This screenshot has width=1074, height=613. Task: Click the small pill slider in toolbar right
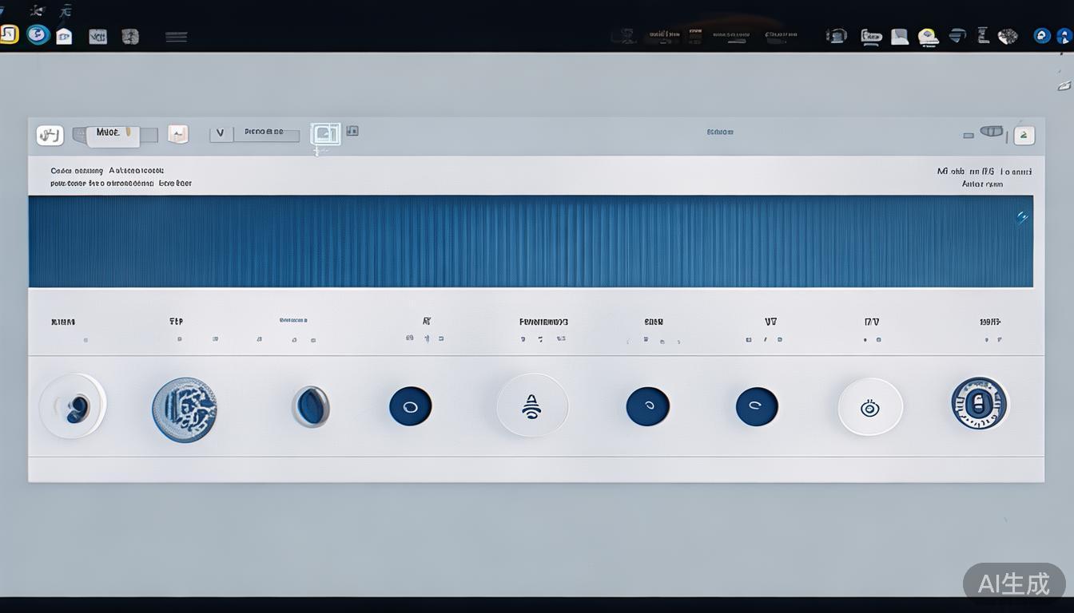[x=991, y=132]
